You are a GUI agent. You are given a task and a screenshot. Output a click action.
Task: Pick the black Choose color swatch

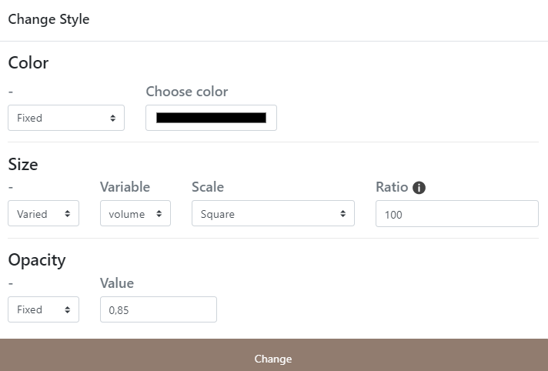click(x=211, y=118)
